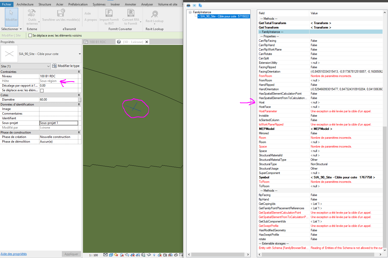Collapse the 'Données d'identification' section

(x=79, y=104)
